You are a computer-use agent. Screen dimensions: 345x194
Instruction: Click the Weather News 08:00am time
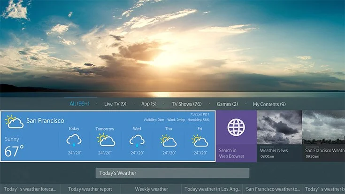tap(267, 156)
